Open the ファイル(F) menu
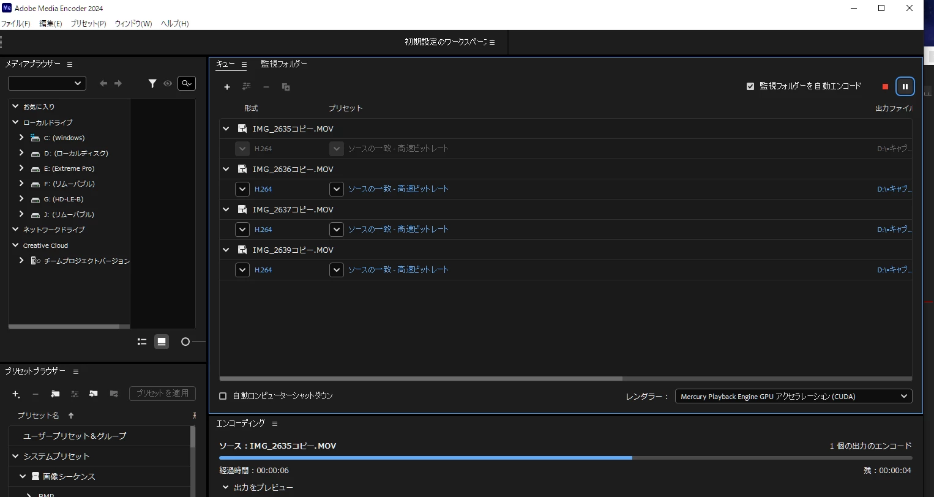Viewport: 934px width, 497px height. [x=16, y=23]
